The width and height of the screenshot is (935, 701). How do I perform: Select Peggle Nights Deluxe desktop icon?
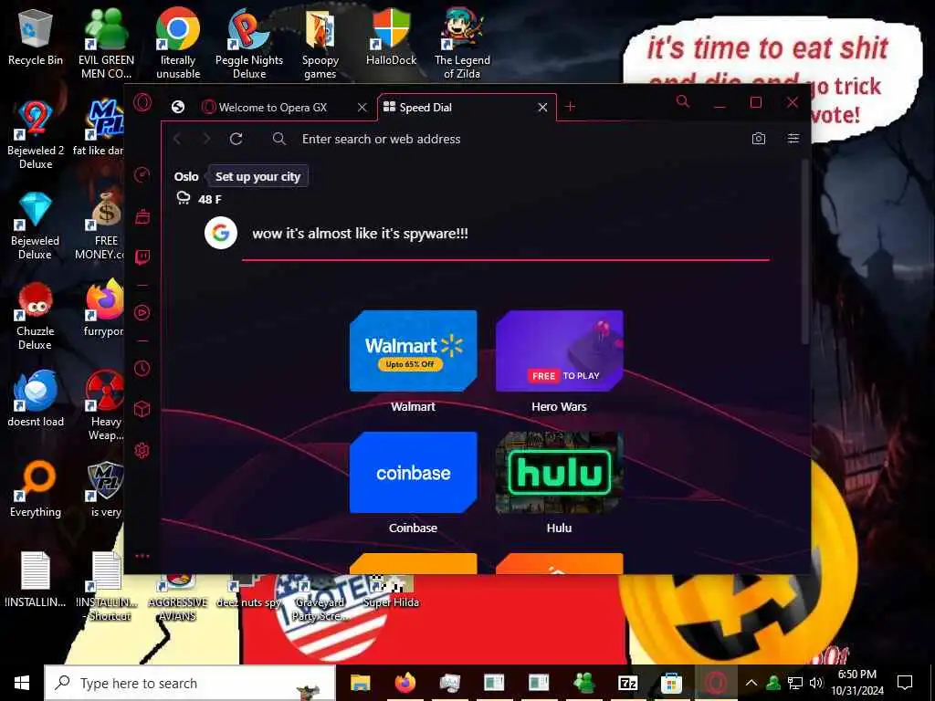coord(249,44)
